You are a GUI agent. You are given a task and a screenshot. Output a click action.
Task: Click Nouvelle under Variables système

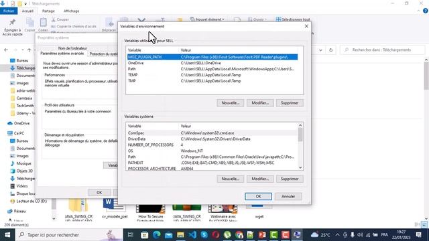[x=231, y=179]
